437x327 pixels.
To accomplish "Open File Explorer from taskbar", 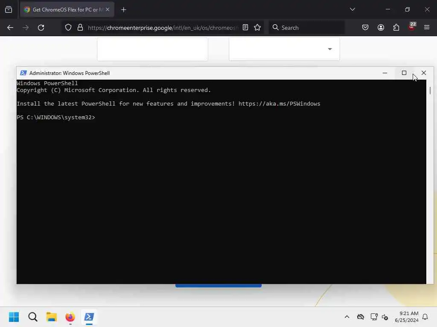I will pos(52,317).
